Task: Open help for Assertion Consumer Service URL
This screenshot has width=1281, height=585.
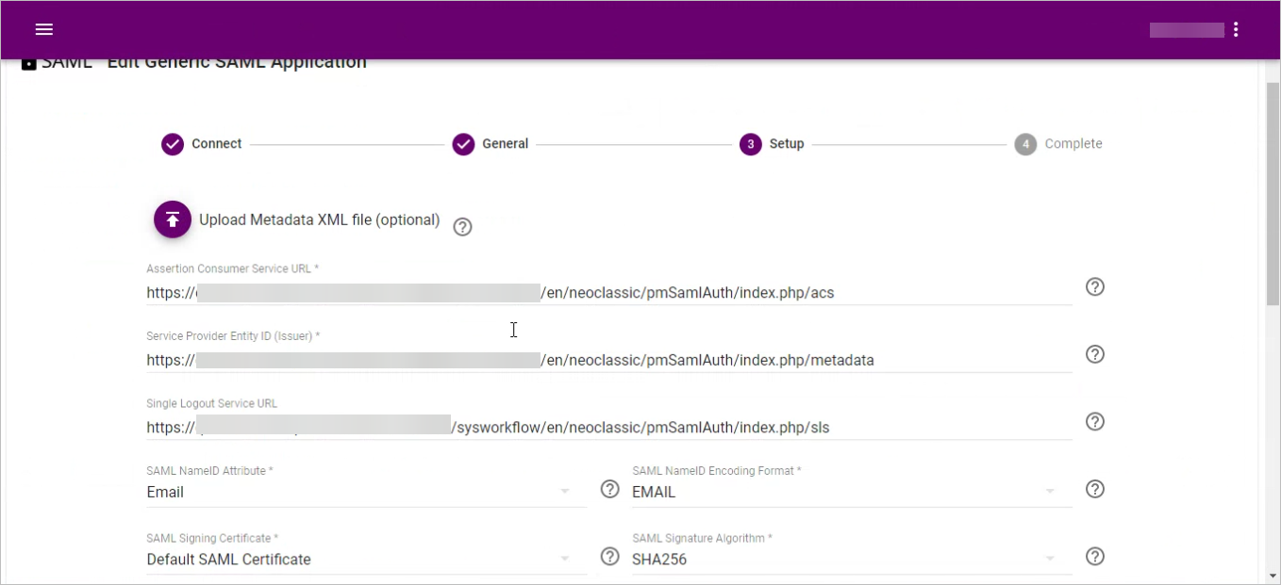Action: click(1094, 287)
